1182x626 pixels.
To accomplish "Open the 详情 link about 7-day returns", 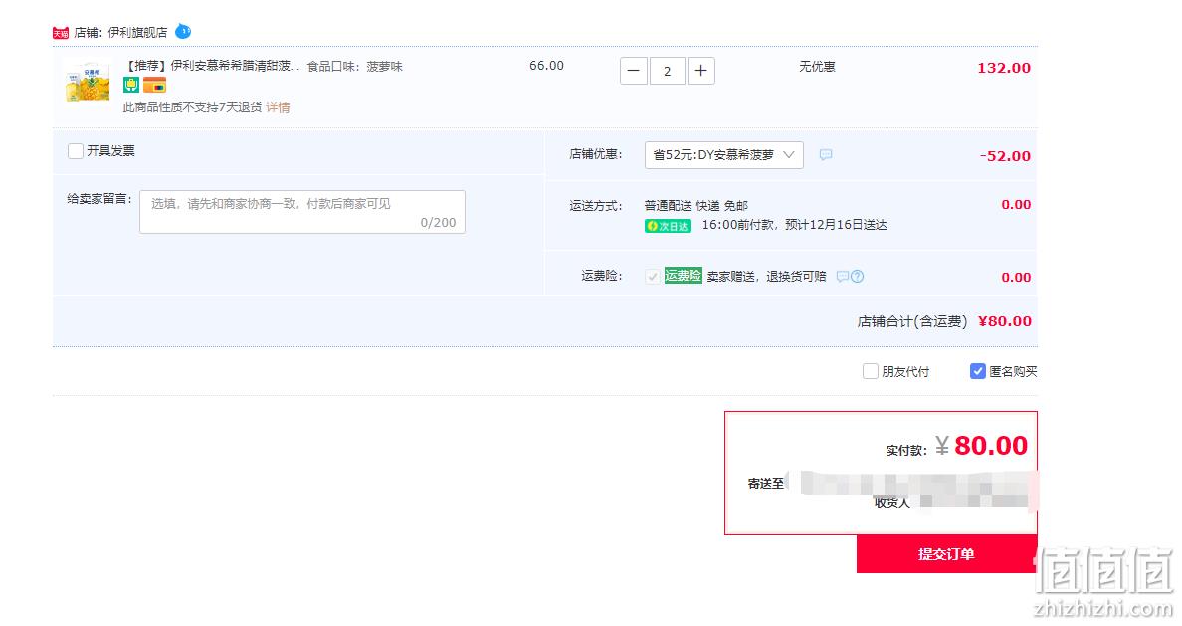I will 279,107.
